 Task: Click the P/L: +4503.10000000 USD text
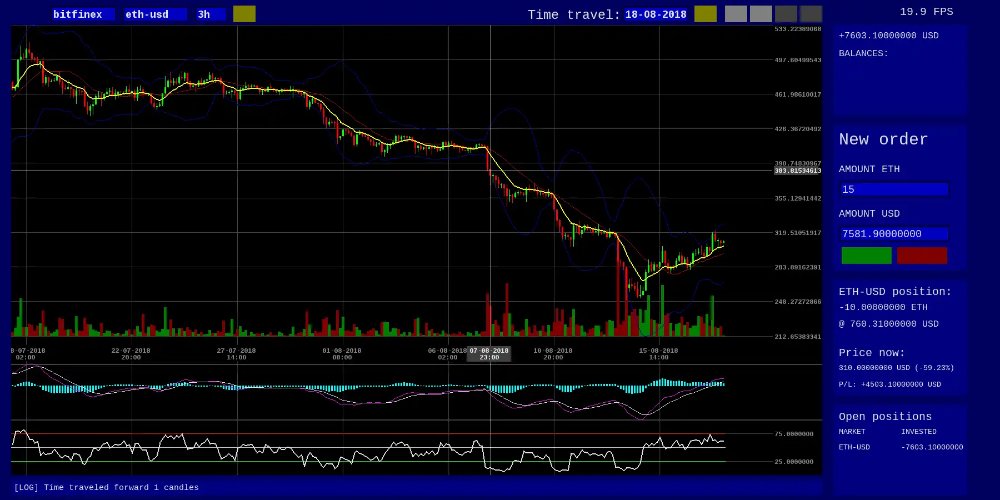[x=890, y=384]
